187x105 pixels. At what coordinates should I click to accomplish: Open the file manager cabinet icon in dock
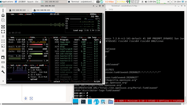pyautogui.click(x=90, y=102)
